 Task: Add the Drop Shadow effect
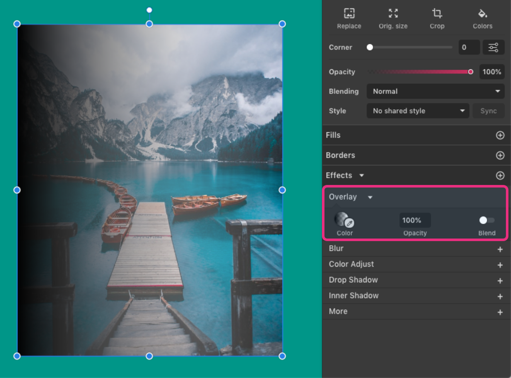(500, 281)
